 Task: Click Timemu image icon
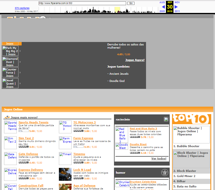(x=65, y=158)
